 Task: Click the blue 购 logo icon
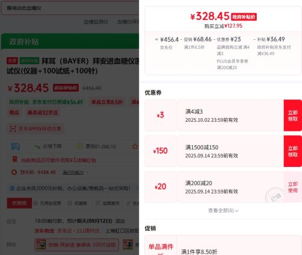(x=15, y=146)
